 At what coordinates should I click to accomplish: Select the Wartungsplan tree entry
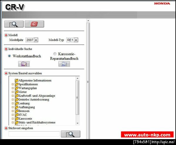28,88
